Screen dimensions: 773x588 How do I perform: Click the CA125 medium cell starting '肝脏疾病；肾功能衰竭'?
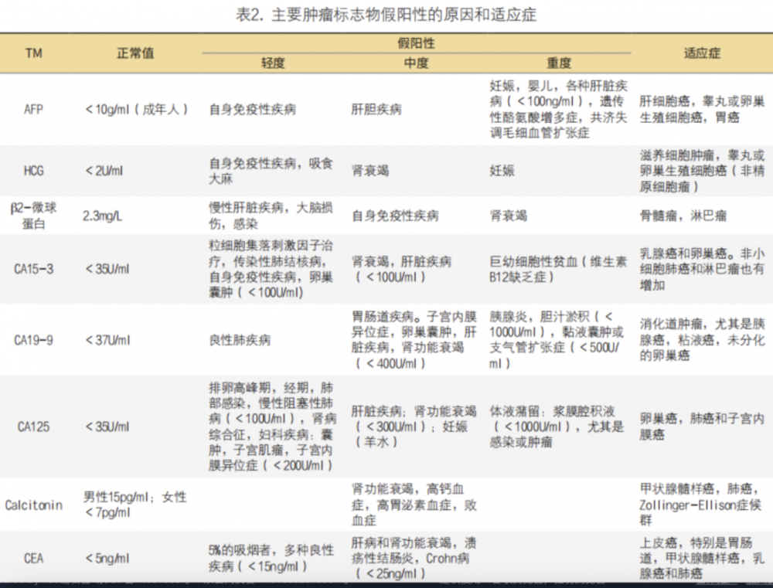pos(414,427)
